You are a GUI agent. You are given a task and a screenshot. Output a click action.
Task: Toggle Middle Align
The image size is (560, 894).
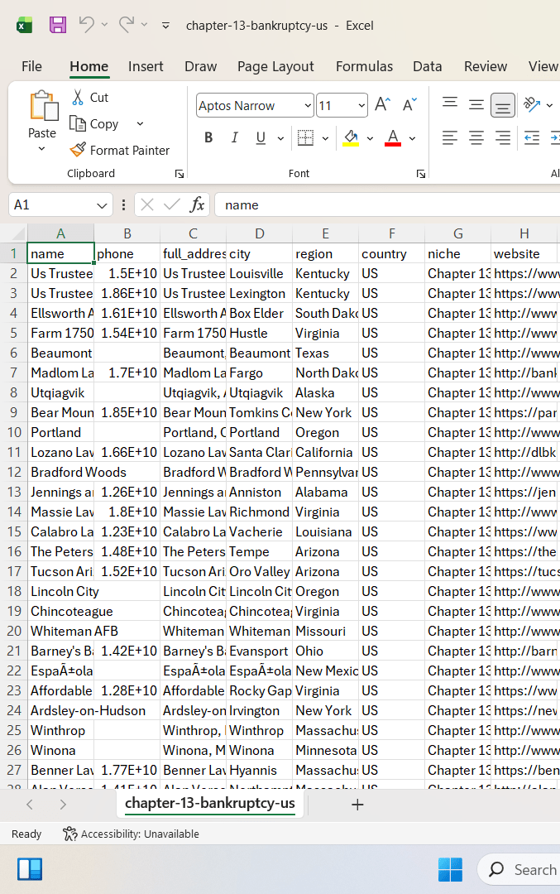click(476, 104)
